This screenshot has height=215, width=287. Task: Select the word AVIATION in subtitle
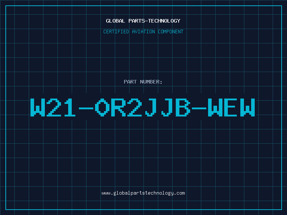143,32
